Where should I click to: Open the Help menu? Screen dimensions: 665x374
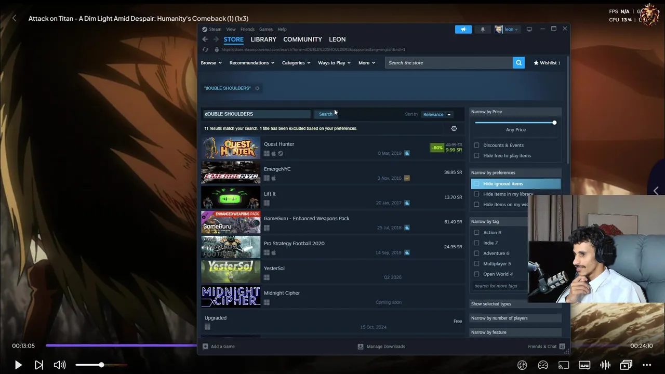click(x=282, y=30)
